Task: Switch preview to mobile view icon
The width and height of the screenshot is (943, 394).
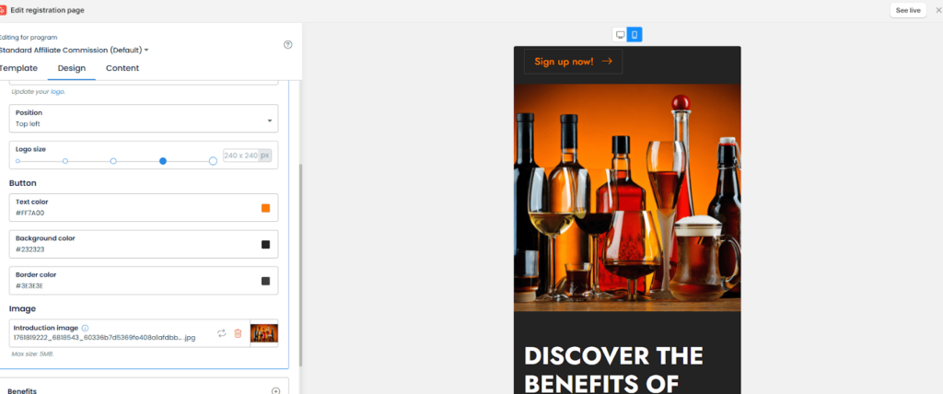Action: click(x=634, y=35)
